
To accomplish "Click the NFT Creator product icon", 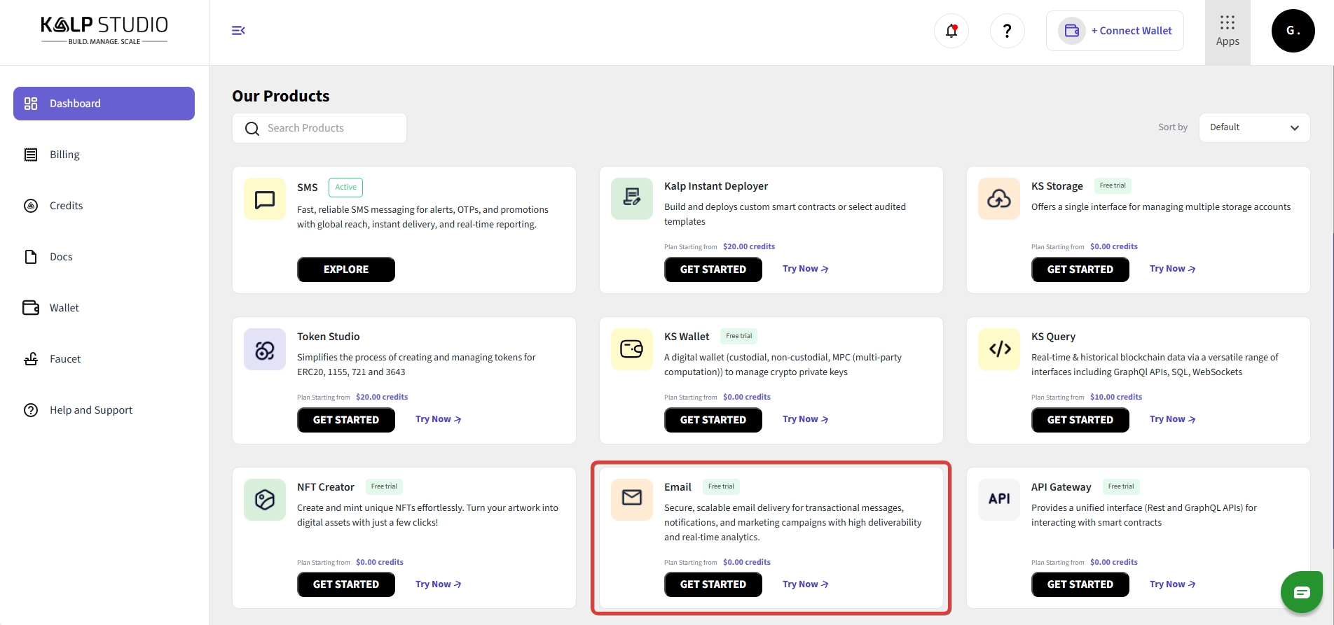I will coord(265,500).
